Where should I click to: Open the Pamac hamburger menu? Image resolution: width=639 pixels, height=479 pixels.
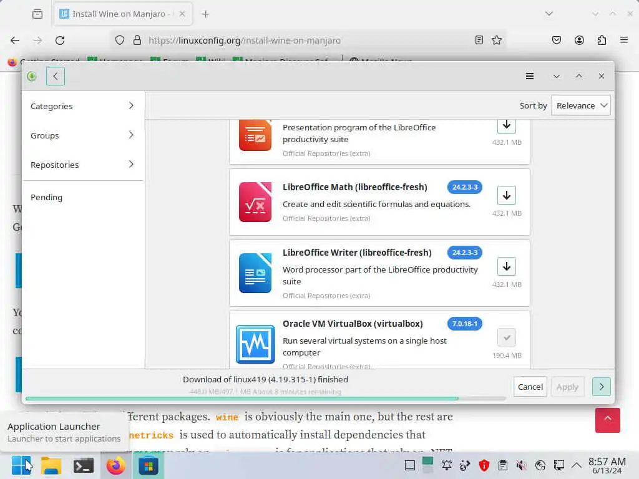point(529,76)
